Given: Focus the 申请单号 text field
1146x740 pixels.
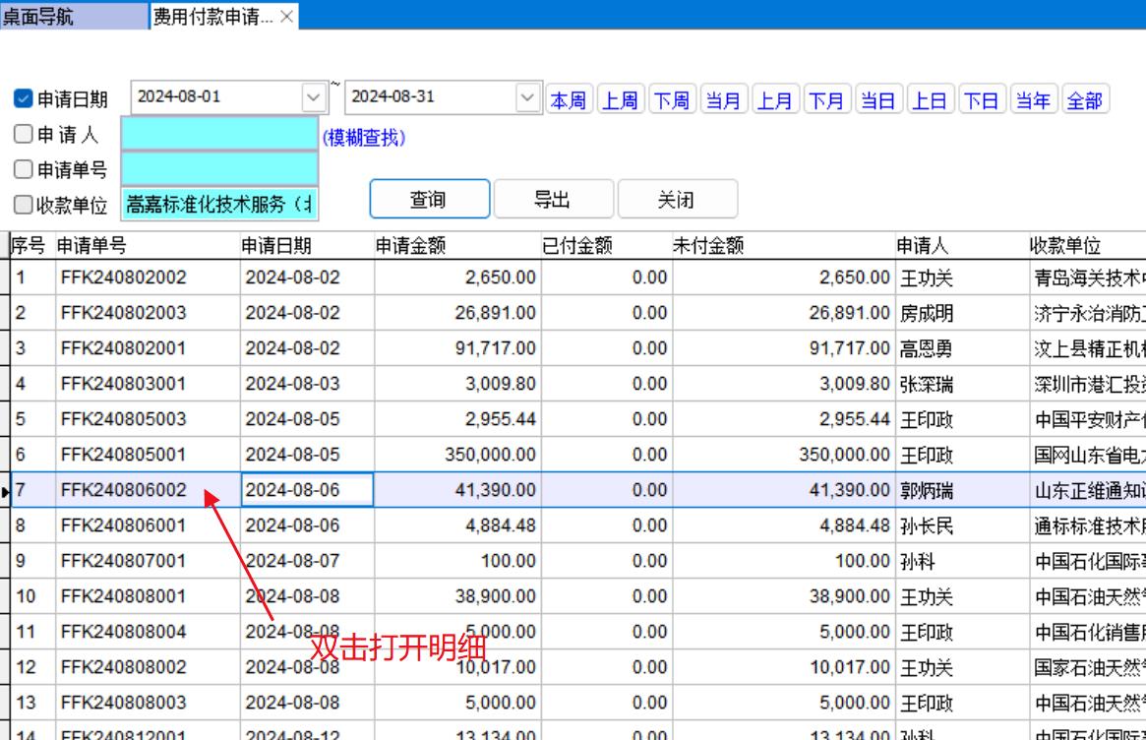Looking at the screenshot, I should (219, 169).
